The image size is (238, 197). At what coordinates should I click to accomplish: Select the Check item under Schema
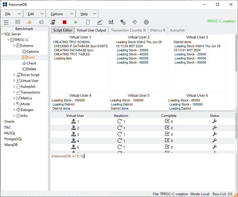pyautogui.click(x=29, y=63)
